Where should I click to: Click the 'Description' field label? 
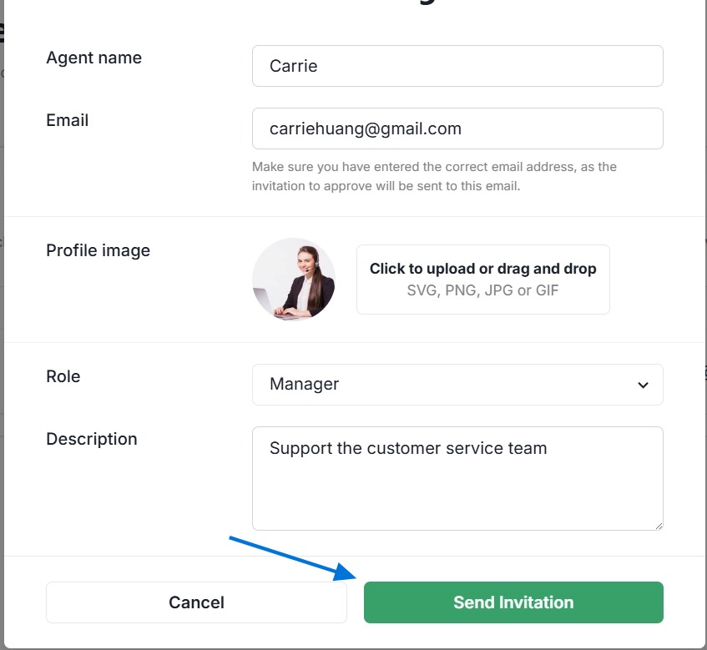click(x=92, y=439)
